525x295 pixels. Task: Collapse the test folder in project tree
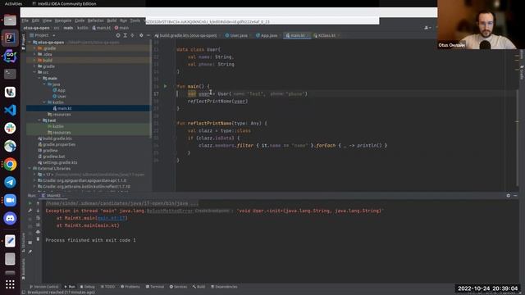click(x=39, y=120)
